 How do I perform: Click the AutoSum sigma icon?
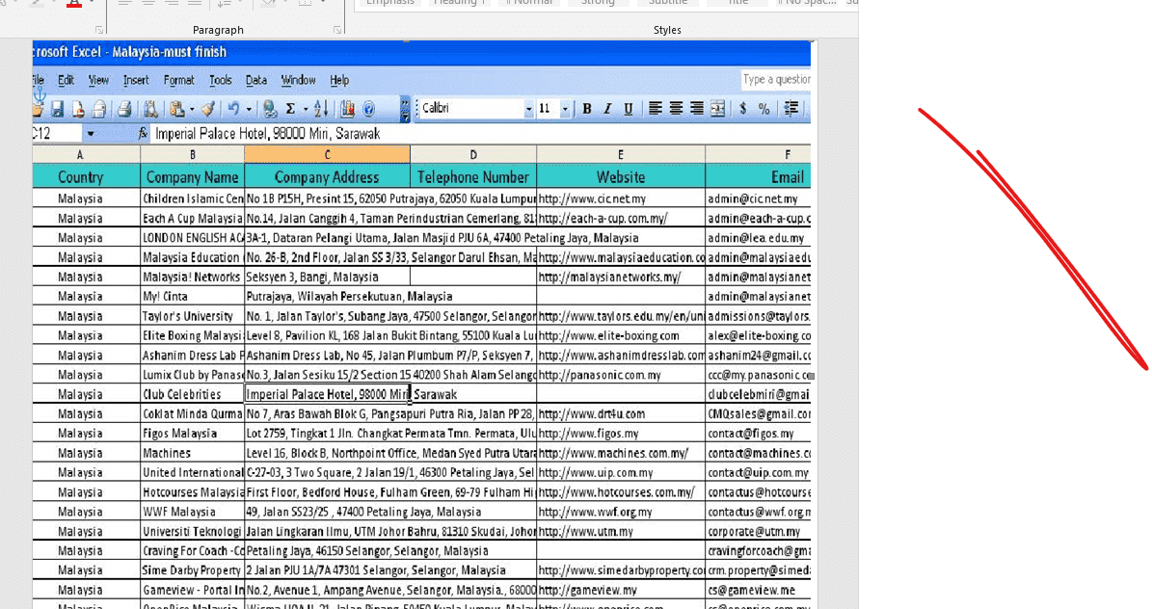(x=291, y=109)
